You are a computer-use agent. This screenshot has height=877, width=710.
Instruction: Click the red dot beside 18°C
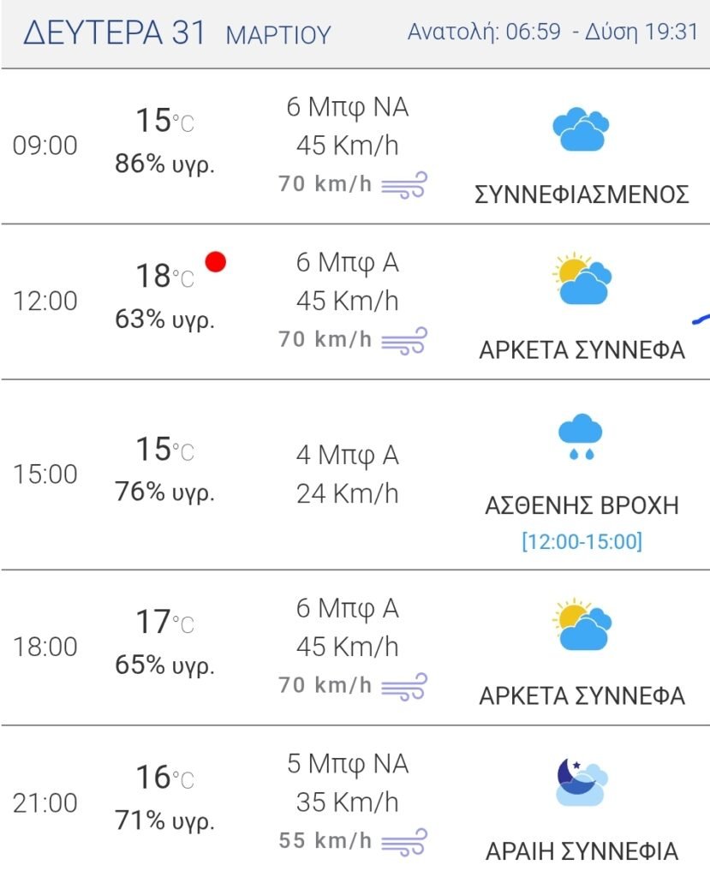(x=216, y=262)
